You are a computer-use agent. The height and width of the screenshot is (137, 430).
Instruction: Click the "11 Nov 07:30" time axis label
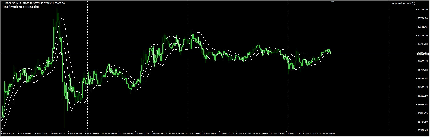(226, 134)
